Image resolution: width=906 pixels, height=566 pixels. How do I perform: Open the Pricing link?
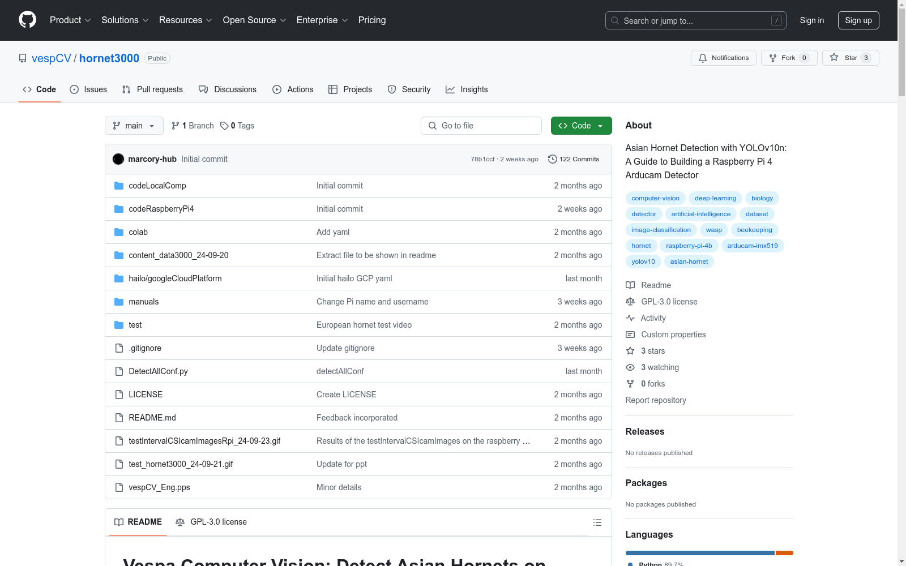(372, 20)
